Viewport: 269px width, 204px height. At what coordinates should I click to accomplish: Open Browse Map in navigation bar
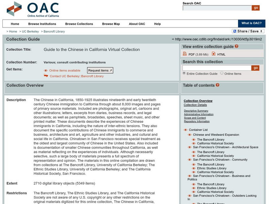(111, 24)
